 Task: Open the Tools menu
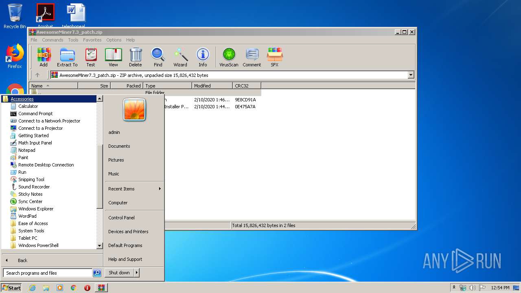[73, 40]
